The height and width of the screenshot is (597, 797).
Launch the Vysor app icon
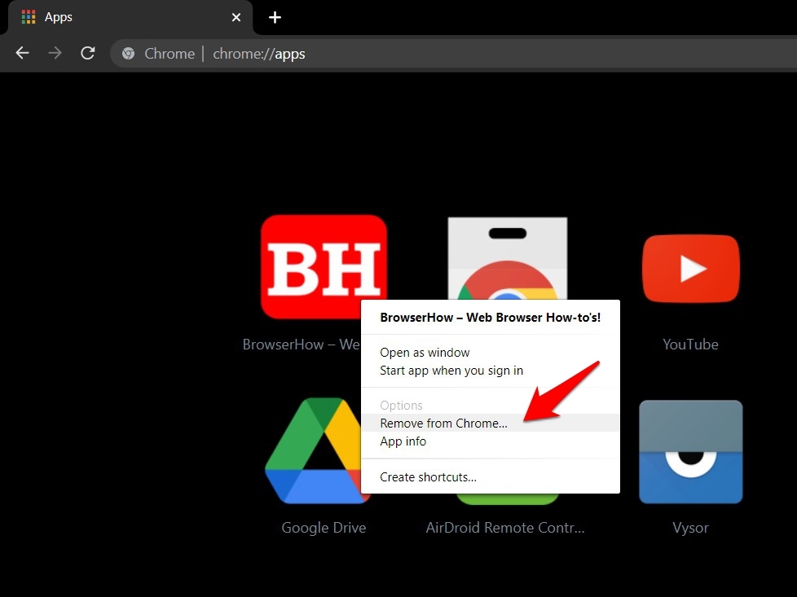point(690,451)
